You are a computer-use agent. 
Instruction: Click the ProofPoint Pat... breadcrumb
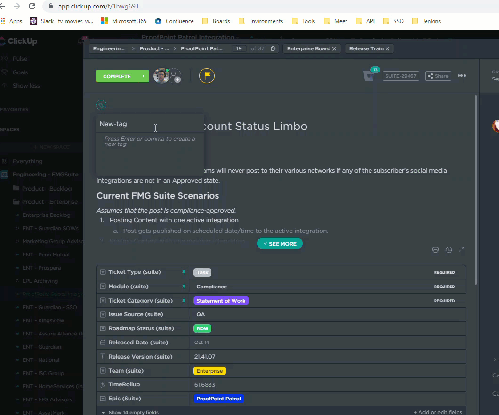click(202, 48)
